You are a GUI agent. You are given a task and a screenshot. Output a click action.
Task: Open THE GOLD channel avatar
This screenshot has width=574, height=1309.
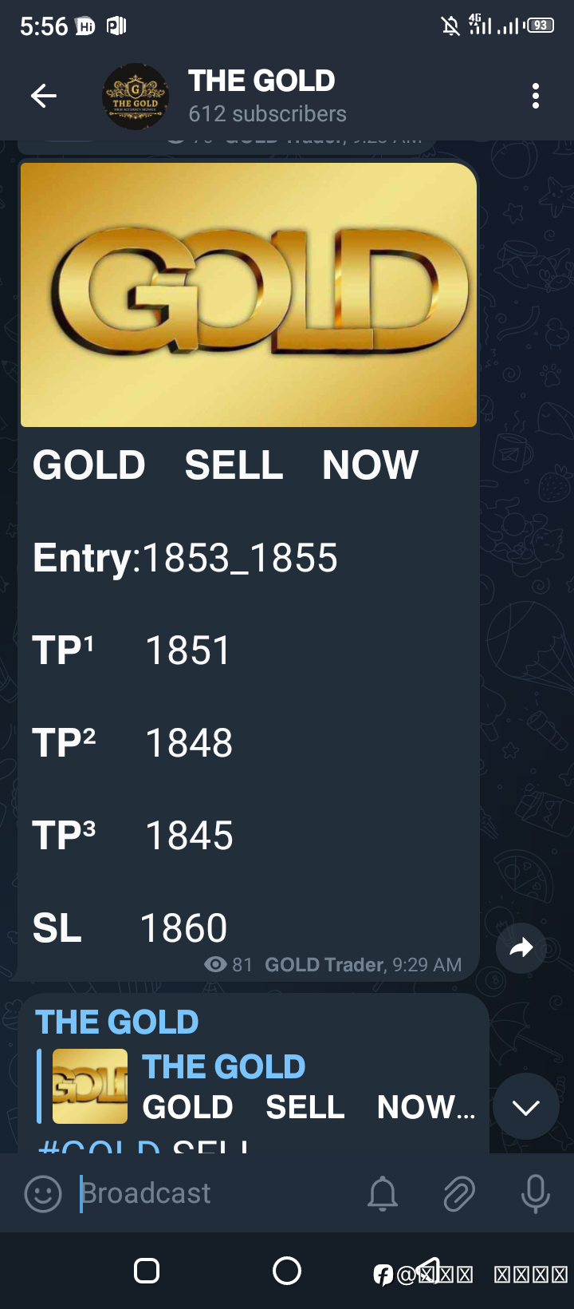click(x=136, y=97)
